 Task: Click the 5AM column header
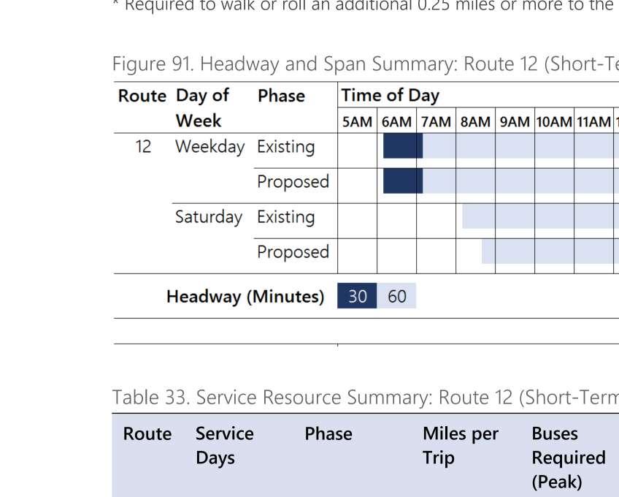[x=357, y=122]
